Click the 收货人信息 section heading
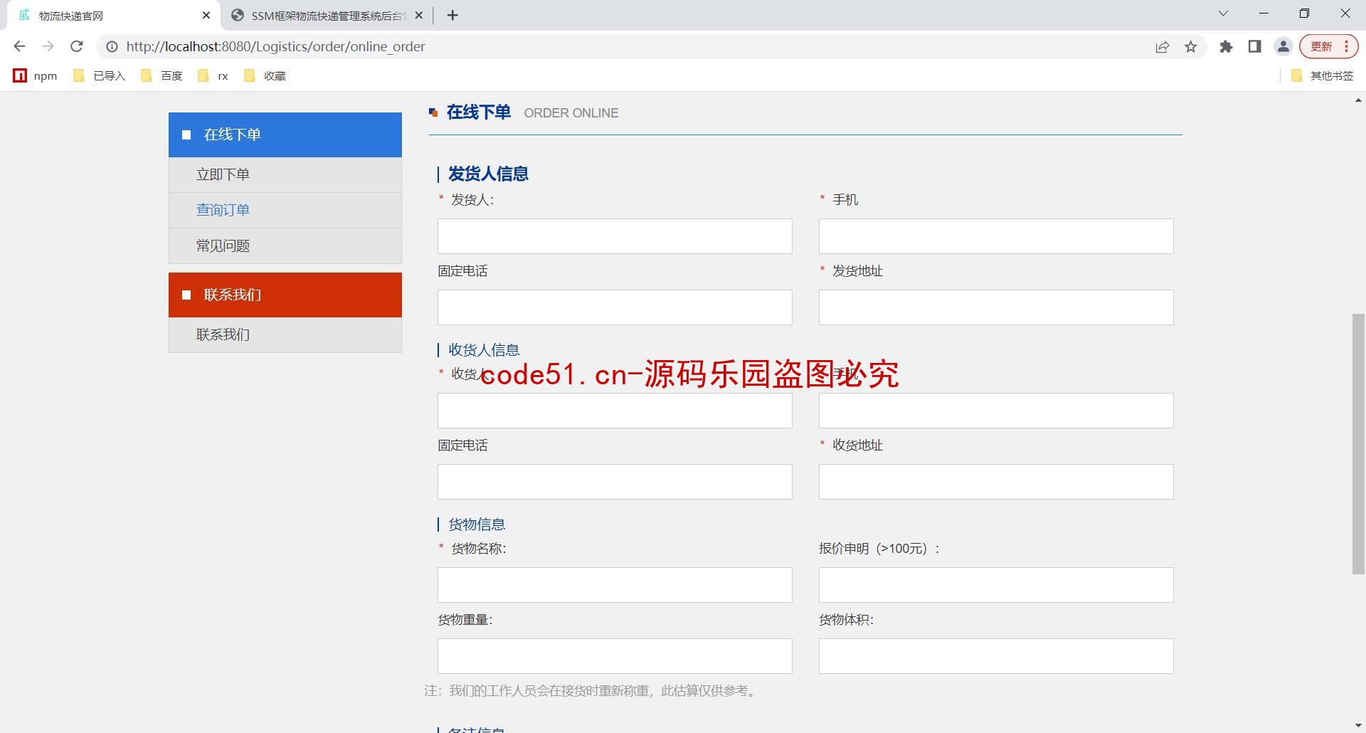The height and width of the screenshot is (733, 1366). pyautogui.click(x=484, y=350)
